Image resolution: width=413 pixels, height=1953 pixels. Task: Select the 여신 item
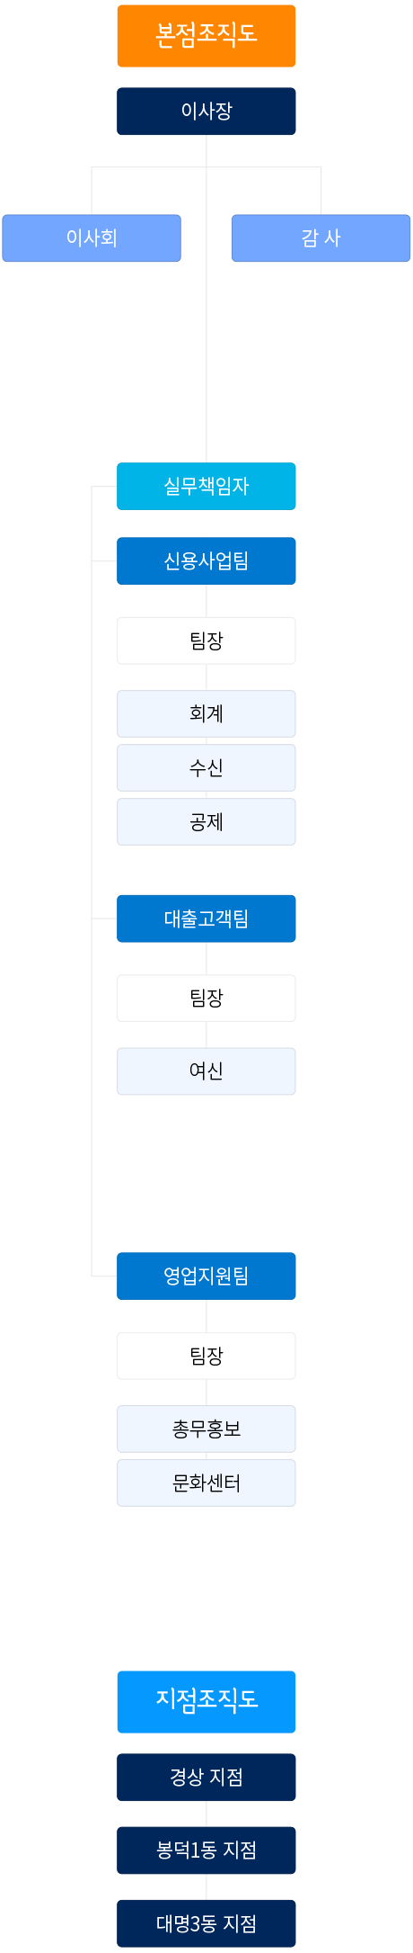(x=206, y=1071)
